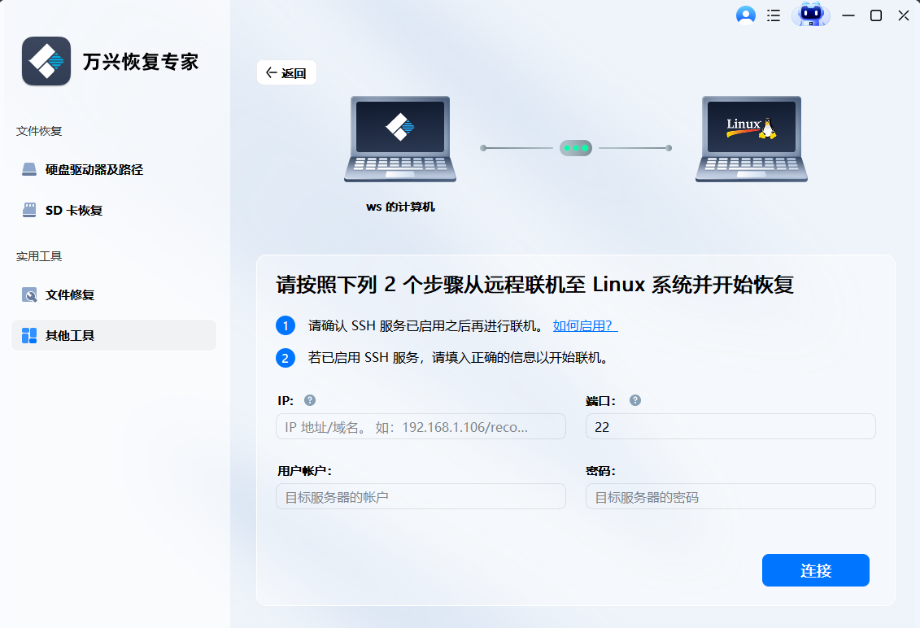Focus the 密码 input field

pyautogui.click(x=730, y=496)
